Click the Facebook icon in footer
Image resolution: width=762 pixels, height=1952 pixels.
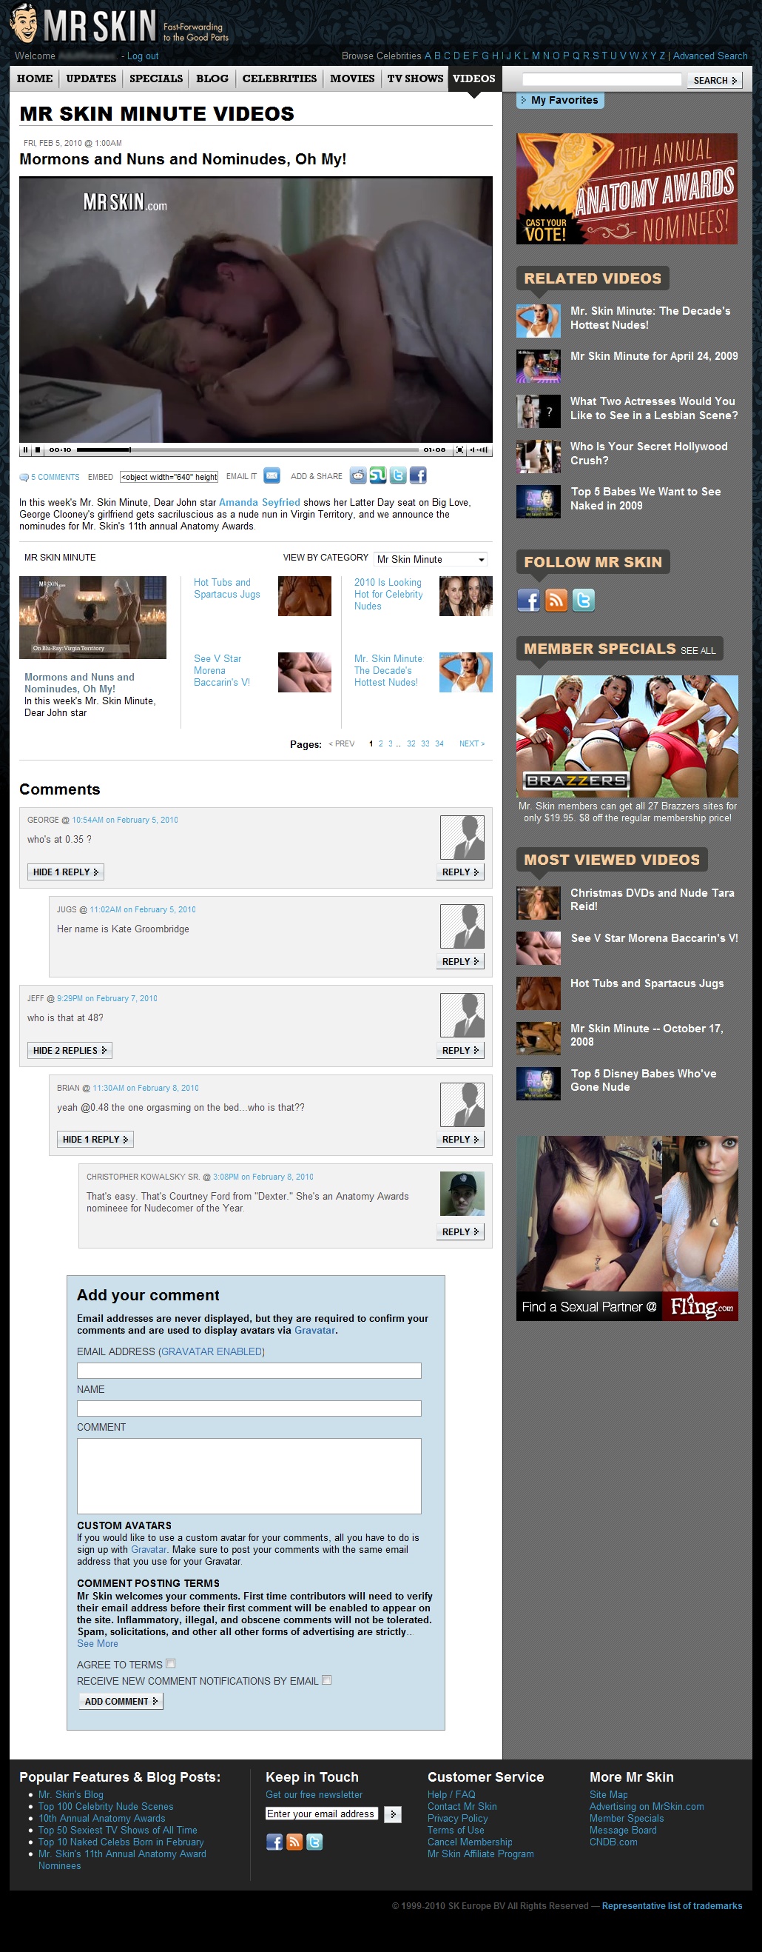click(274, 1842)
